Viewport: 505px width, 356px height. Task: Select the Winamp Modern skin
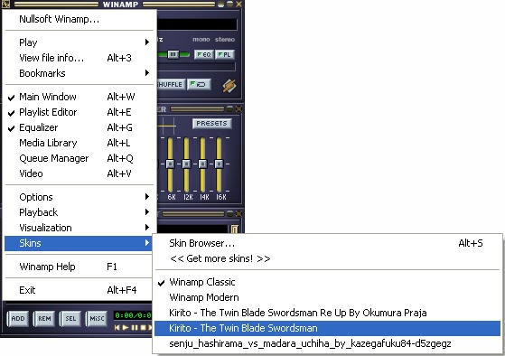[327, 297]
